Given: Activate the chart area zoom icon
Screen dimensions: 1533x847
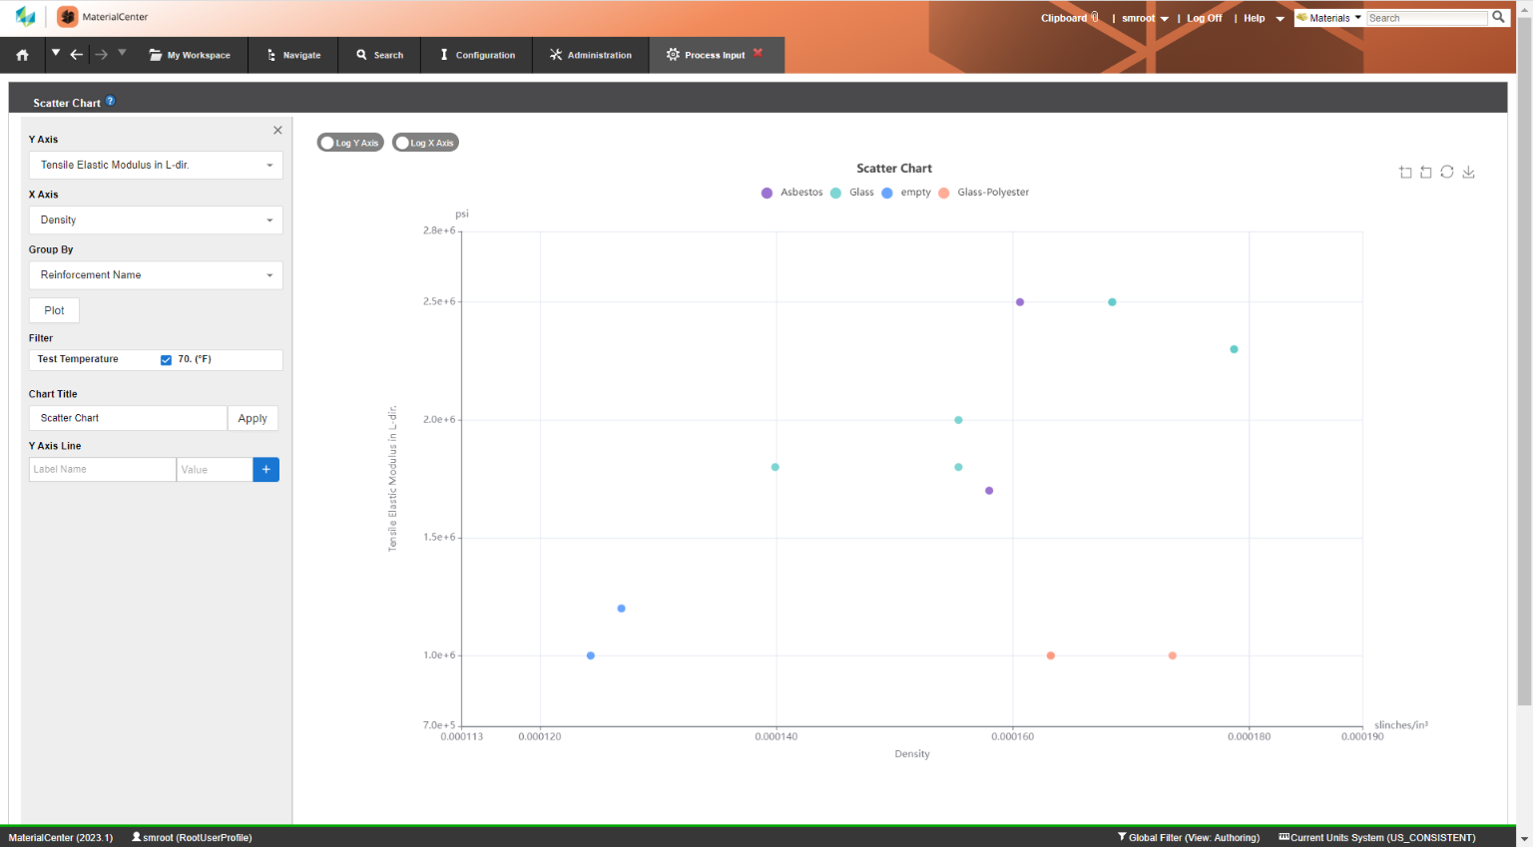Looking at the screenshot, I should [x=1405, y=172].
